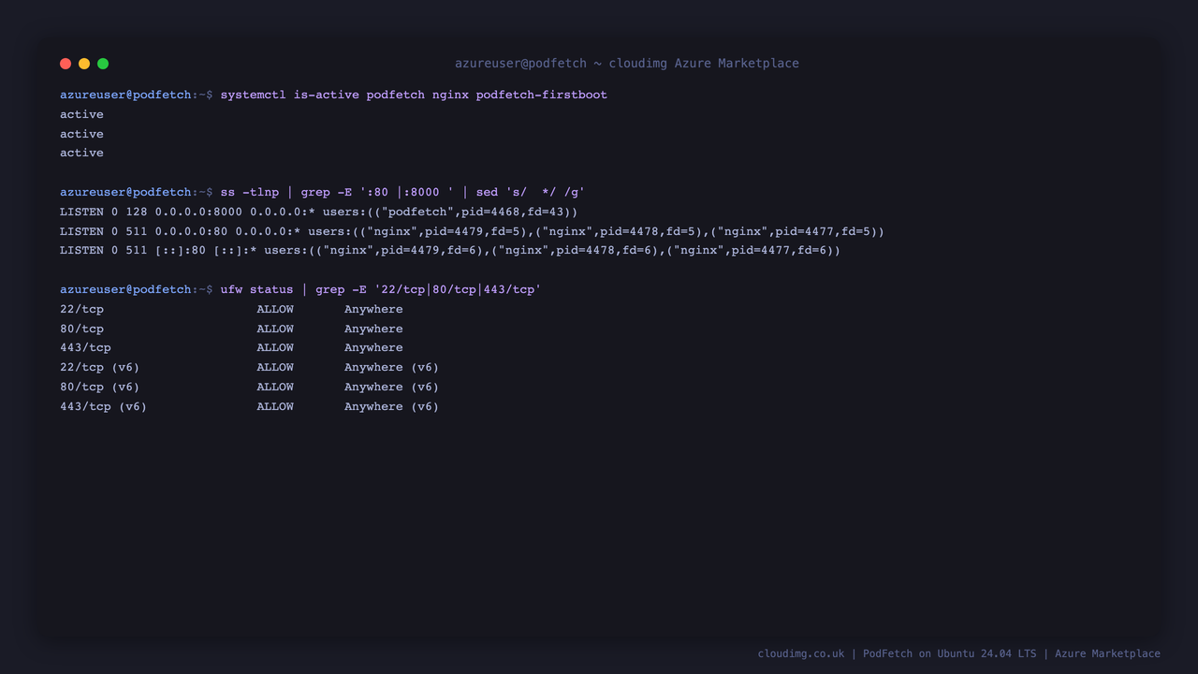Click the first 'azureuser@podfetch' prompt
This screenshot has width=1198, height=674.
pos(125,95)
